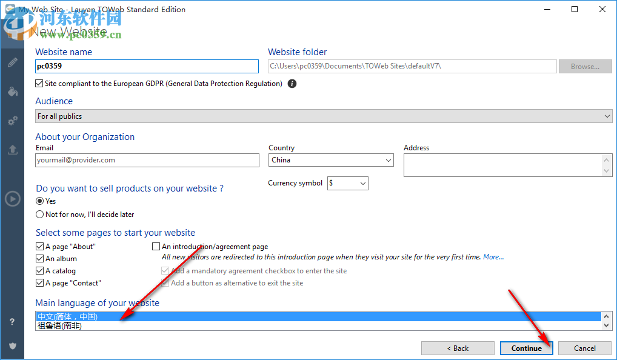This screenshot has width=617, height=360.
Task: Click the shield icon at sidebar bottom
Action: (x=13, y=346)
